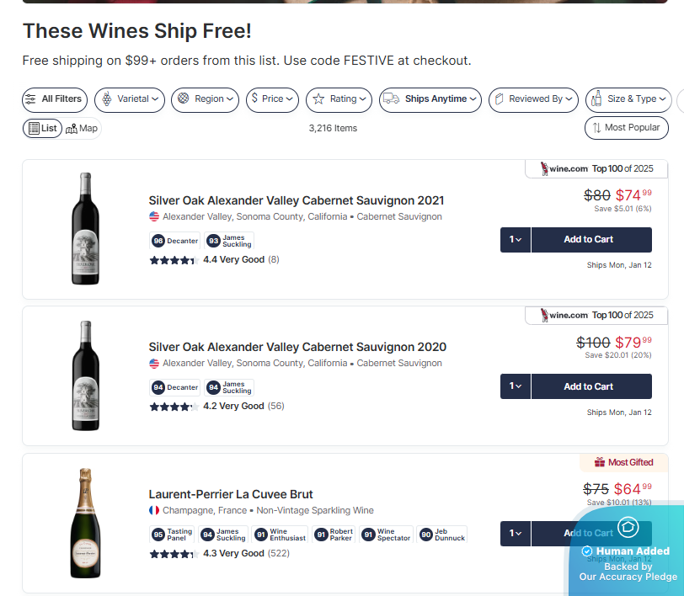Change quantity for Laurent-Perrier La Cuvee Brut
Image resolution: width=684 pixels, height=596 pixels.
516,533
